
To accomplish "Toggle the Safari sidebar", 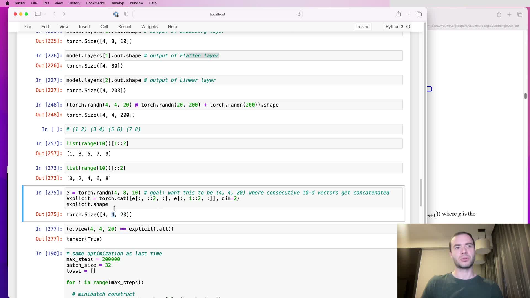I will [x=38, y=14].
